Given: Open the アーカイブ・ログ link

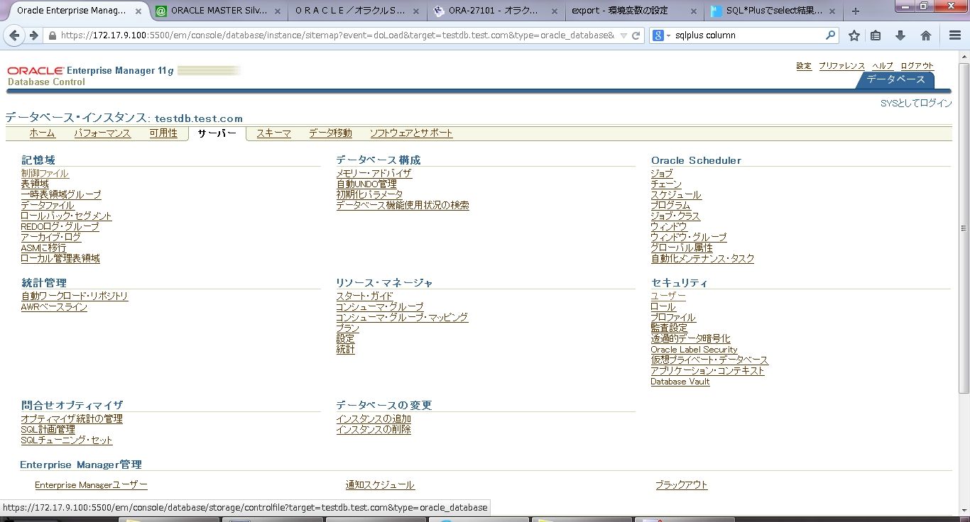Looking at the screenshot, I should click(51, 237).
